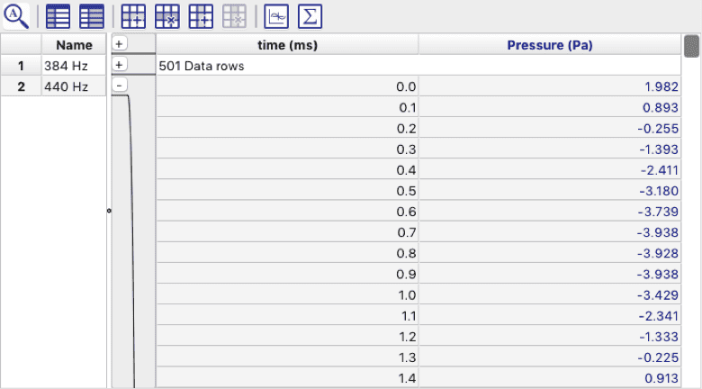Select the Pressure (Pa) column header
The image size is (702, 389).
tap(549, 45)
